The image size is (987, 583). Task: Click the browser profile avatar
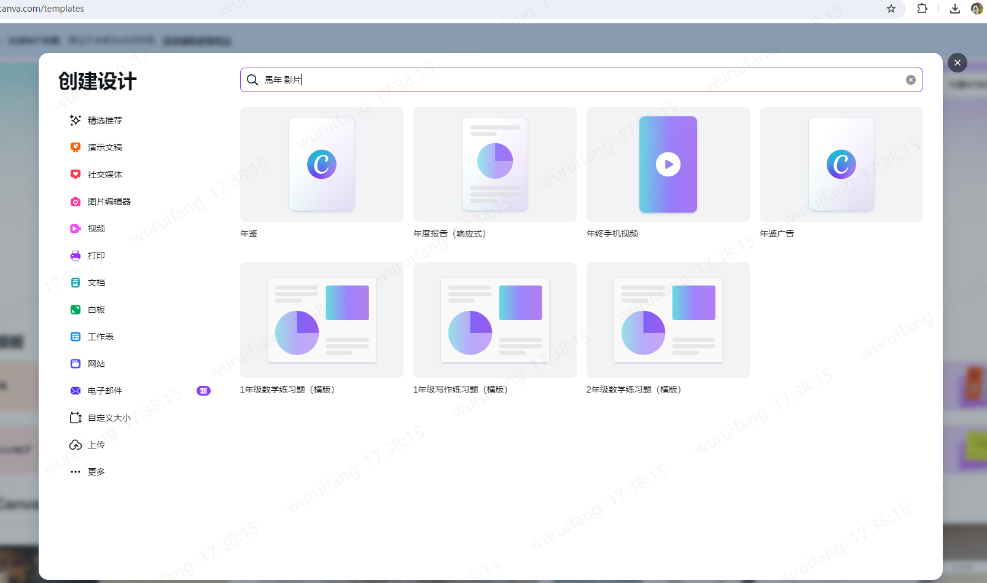978,9
